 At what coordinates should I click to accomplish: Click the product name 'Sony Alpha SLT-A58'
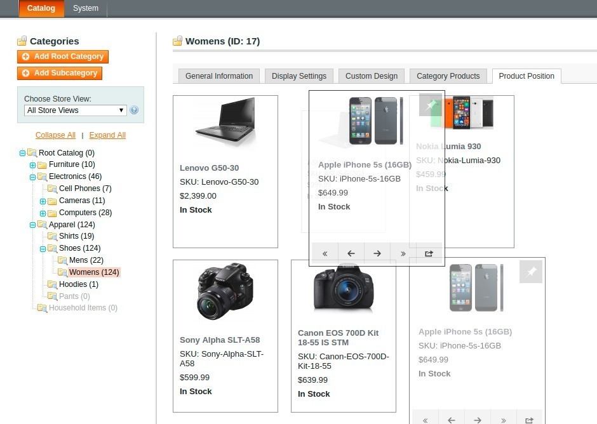tap(220, 340)
